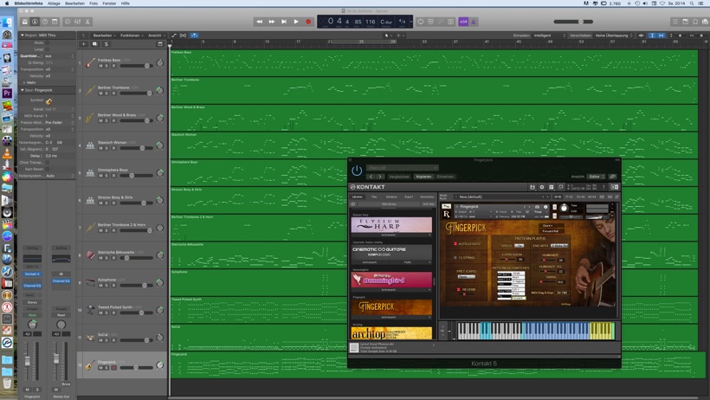
Task: Toggle the Automation curve button in tracks toolbar
Action: (x=174, y=35)
